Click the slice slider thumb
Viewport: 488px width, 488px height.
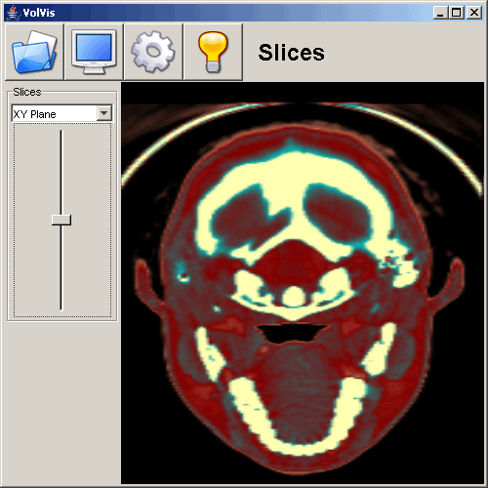coord(61,220)
